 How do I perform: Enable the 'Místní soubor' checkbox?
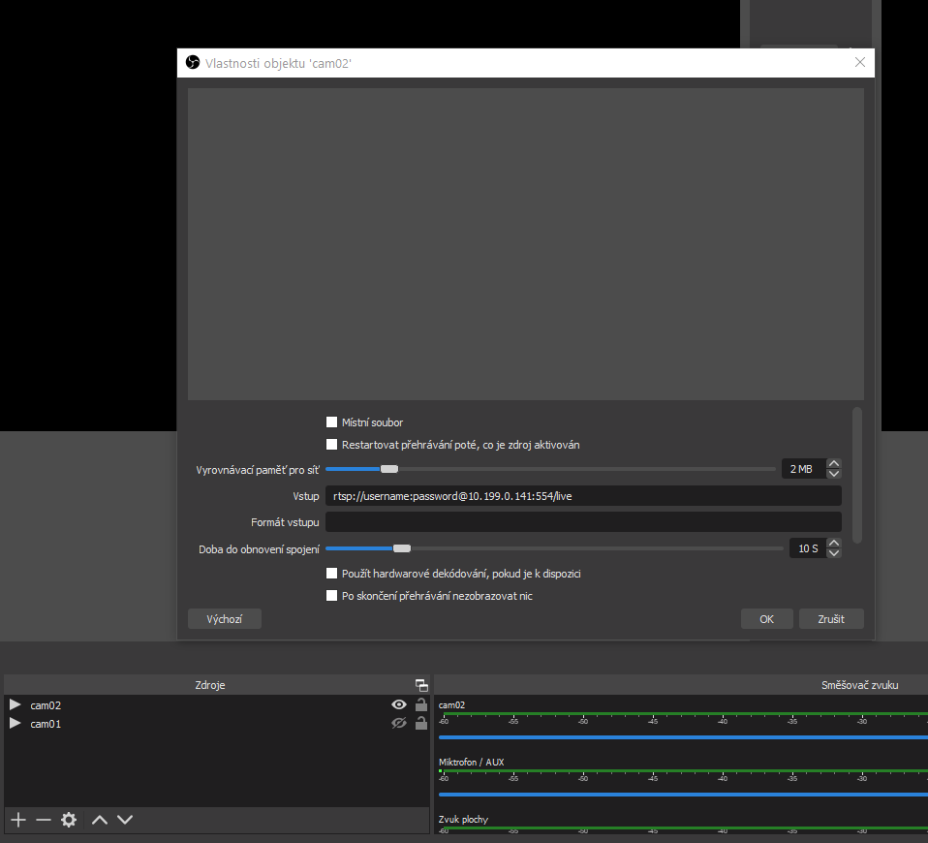332,422
